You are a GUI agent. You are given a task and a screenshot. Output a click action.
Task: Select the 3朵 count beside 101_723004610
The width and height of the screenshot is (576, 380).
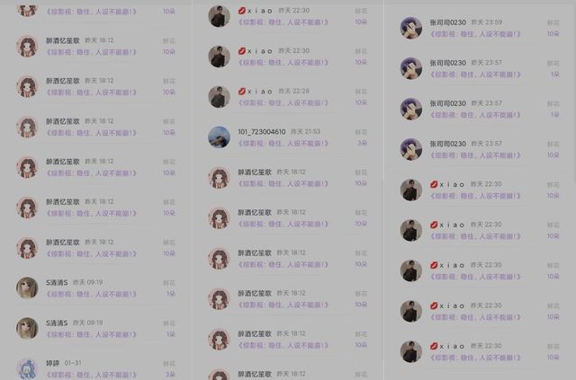[x=362, y=143]
